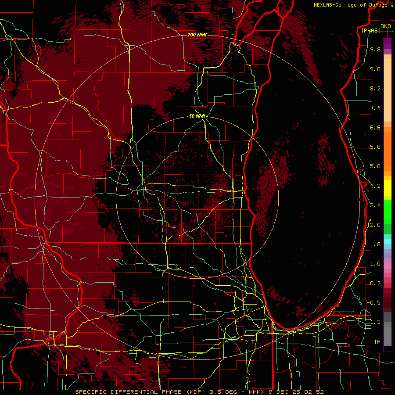
Task: Click the NEXLAB-College of DuPage credit text
Action: tap(350, 5)
